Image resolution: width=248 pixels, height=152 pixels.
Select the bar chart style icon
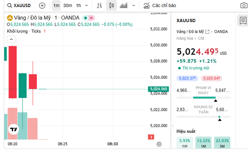point(99,5)
